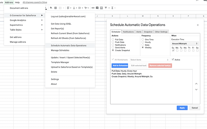Choose Weekly frequency
The height and width of the screenshot is (129, 207).
[x=143, y=47]
